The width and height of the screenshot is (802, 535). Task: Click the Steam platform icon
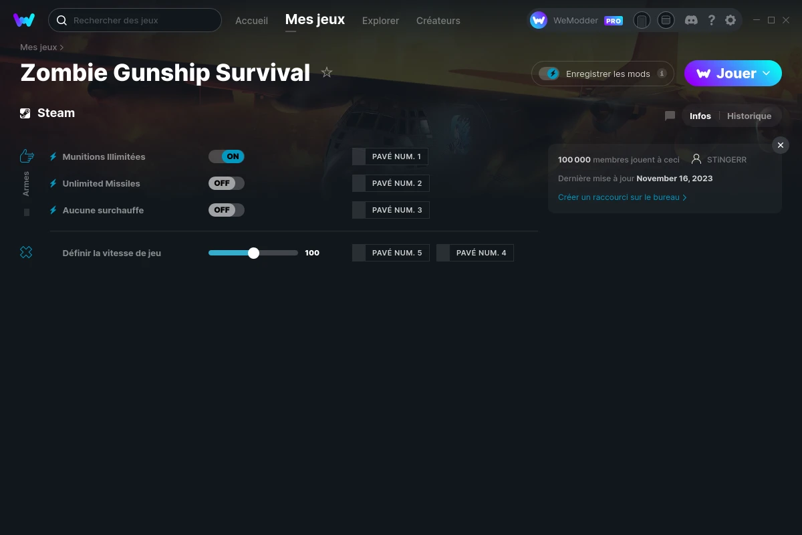coord(25,113)
